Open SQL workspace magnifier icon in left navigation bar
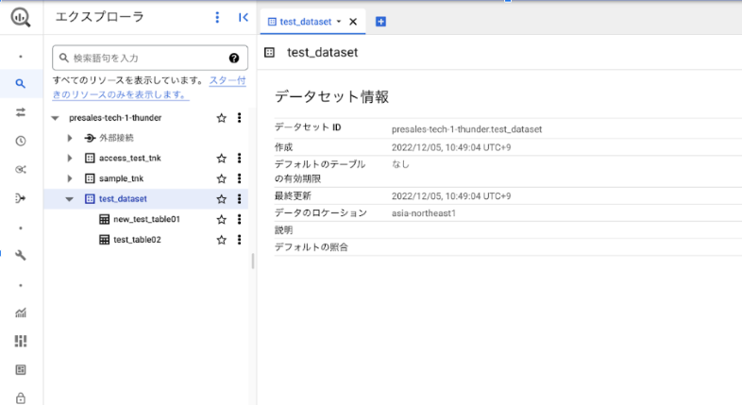This screenshot has width=742, height=405. (x=20, y=84)
